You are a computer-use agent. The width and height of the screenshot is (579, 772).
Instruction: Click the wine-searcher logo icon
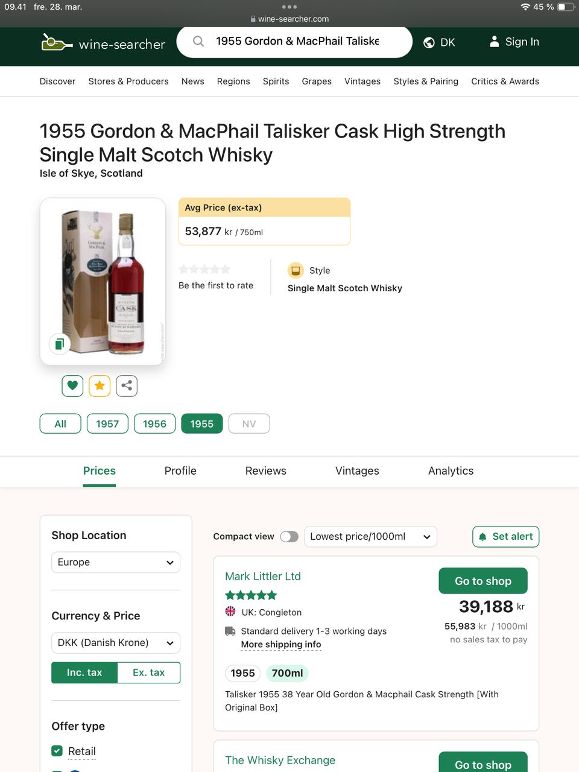coord(57,42)
